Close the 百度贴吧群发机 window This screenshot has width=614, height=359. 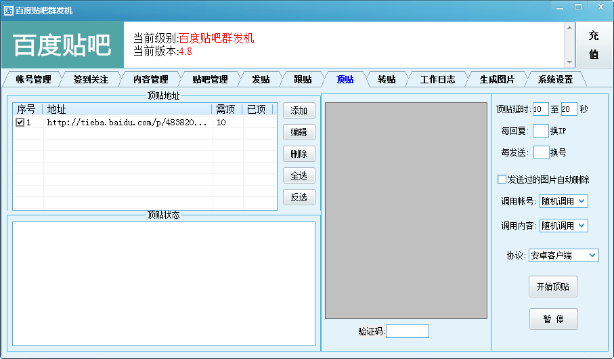click(x=600, y=7)
